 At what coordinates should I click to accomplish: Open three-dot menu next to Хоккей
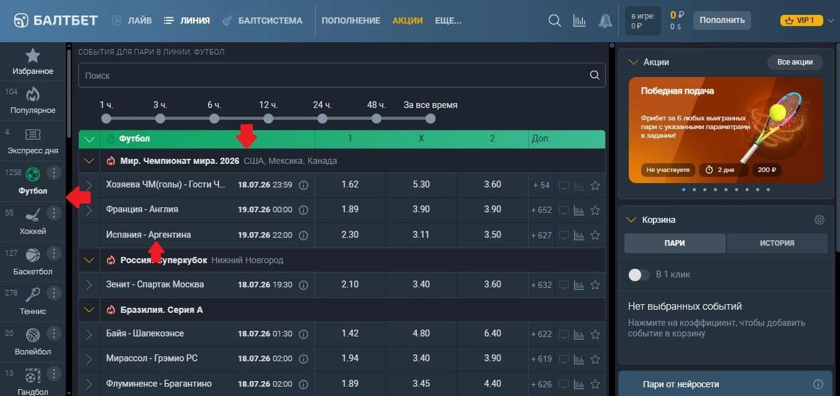(54, 213)
